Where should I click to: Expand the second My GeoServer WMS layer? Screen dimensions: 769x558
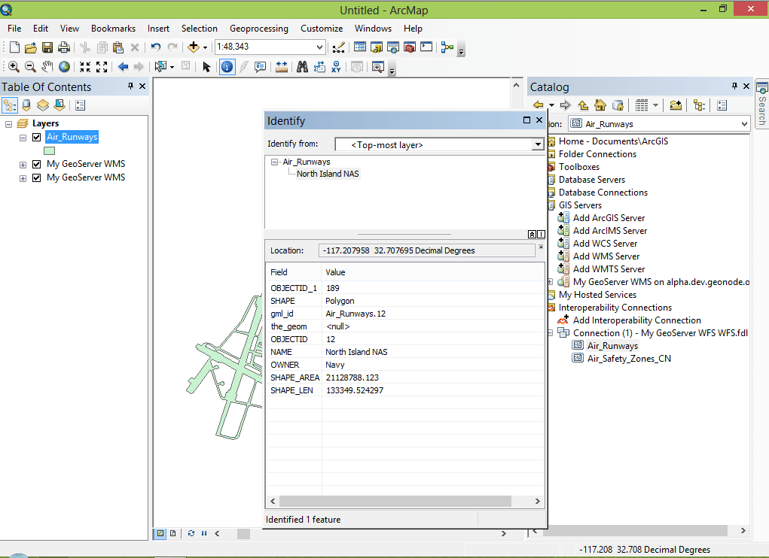pos(23,179)
